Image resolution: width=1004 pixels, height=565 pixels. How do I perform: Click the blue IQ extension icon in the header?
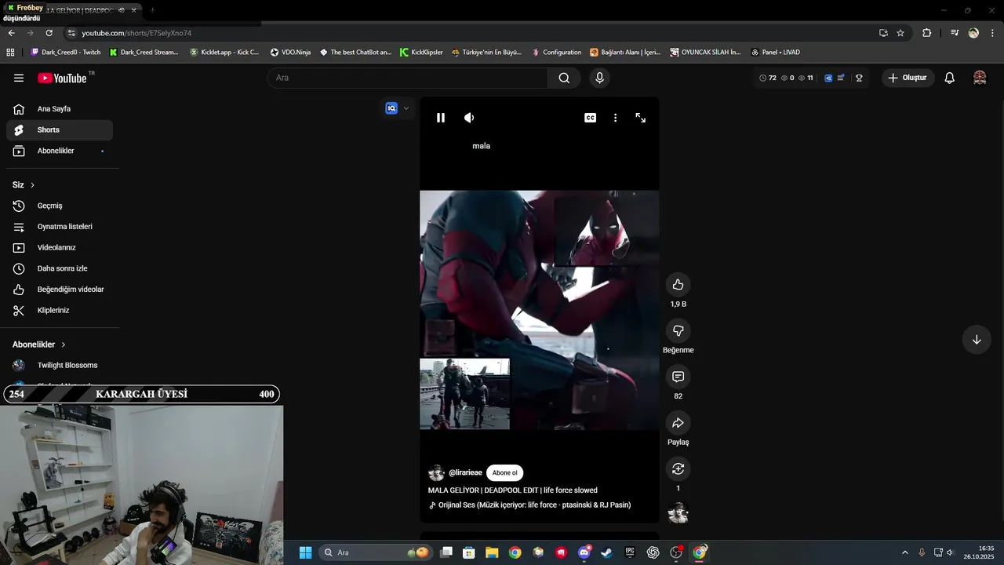coord(828,78)
